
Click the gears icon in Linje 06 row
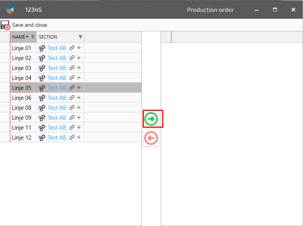42,98
